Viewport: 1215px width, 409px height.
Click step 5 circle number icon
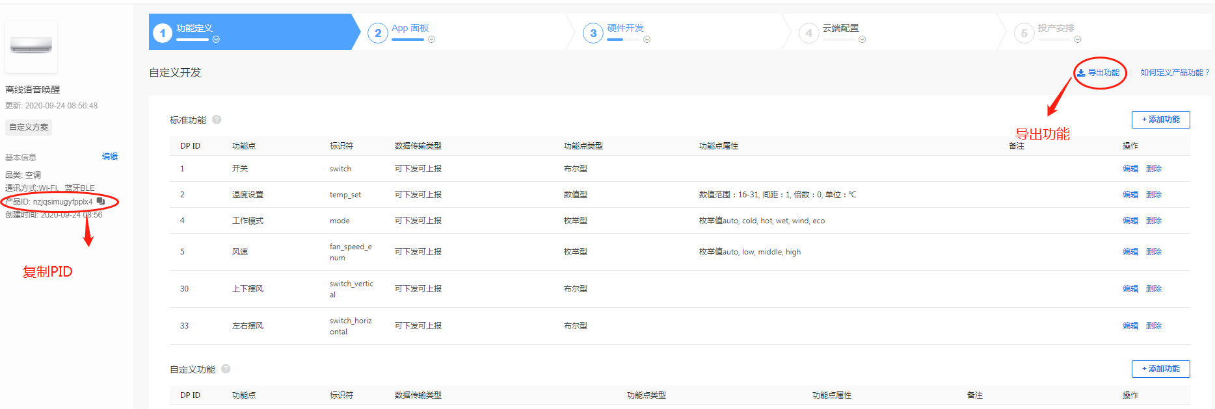[x=1024, y=33]
